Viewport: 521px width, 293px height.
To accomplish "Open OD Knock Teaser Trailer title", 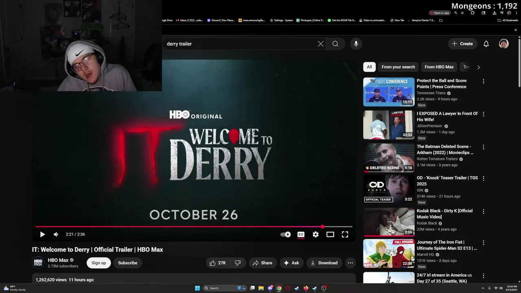I will pyautogui.click(x=447, y=181).
